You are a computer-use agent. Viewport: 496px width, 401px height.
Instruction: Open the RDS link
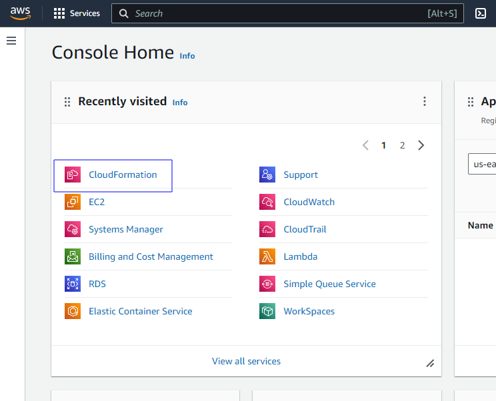coord(97,284)
